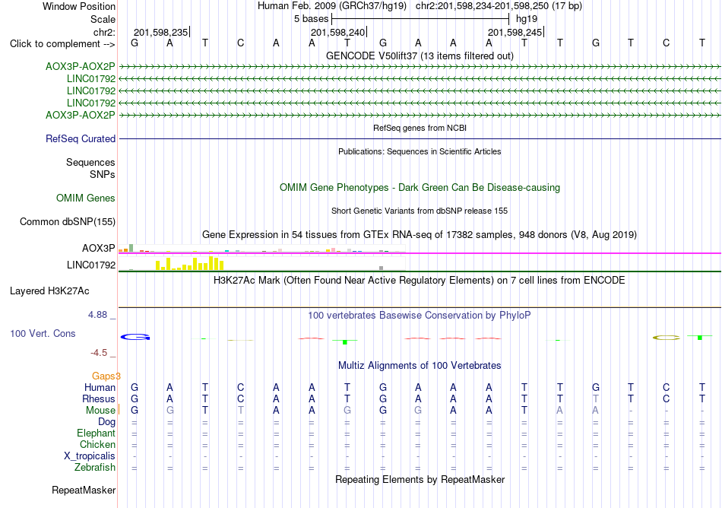
Task: Click the 201,598,235 position marker
Action: click(160, 32)
